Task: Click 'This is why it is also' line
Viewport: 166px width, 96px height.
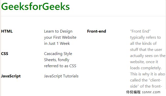Action: click(x=148, y=74)
